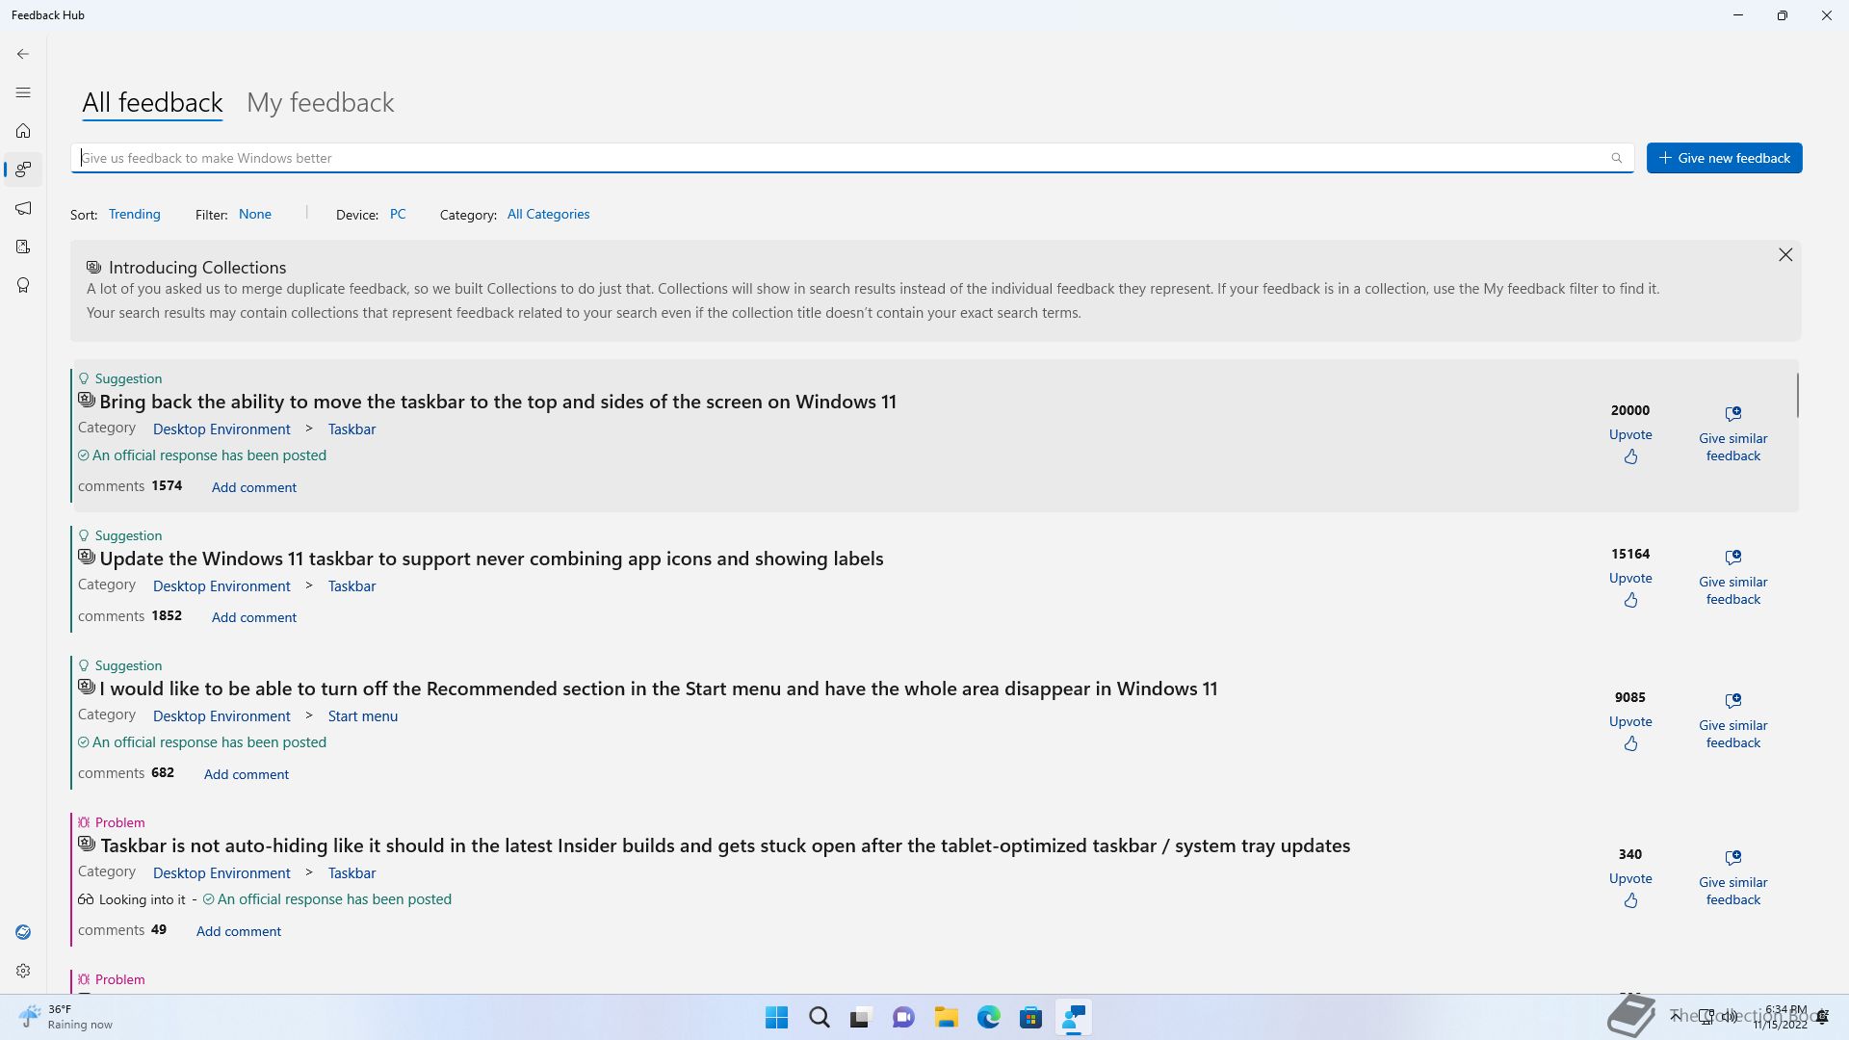Open the Home sidebar icon
This screenshot has width=1849, height=1040.
(x=23, y=131)
